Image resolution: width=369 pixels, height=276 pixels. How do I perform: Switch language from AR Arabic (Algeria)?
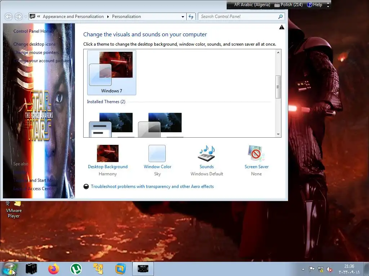click(252, 5)
